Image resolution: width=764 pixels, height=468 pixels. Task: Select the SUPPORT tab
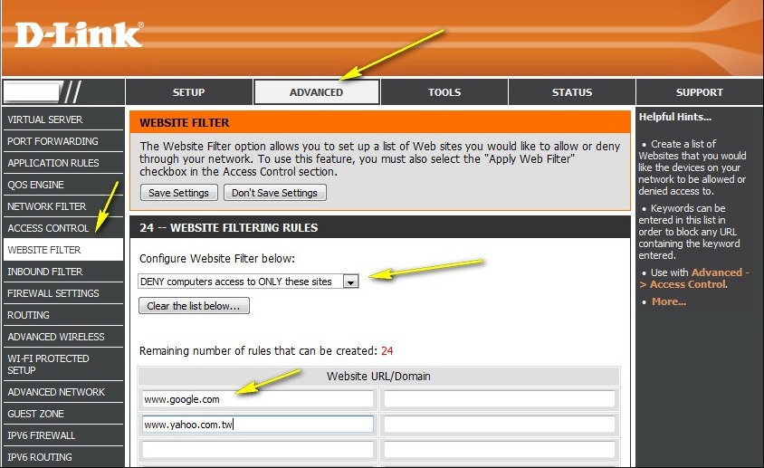[699, 92]
